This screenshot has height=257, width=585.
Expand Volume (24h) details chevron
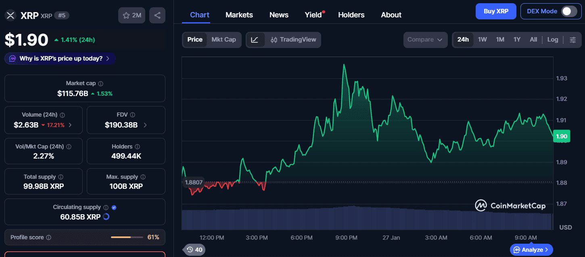click(x=70, y=125)
